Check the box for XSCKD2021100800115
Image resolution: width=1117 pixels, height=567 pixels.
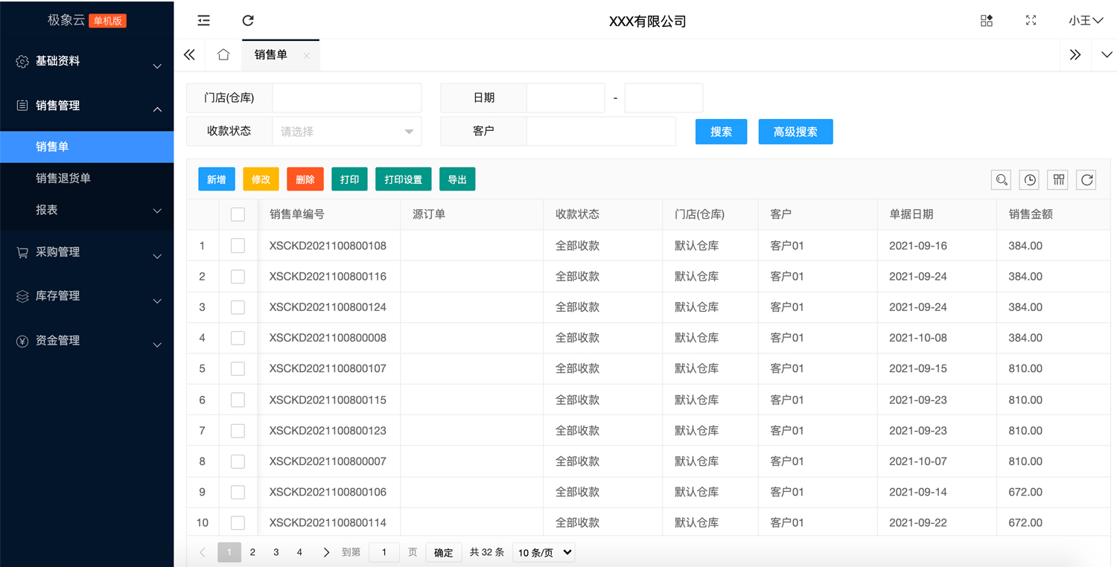point(238,400)
